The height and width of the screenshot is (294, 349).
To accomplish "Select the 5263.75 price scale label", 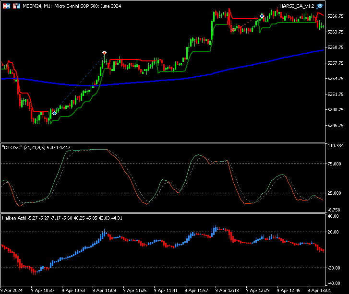I will click(x=336, y=32).
